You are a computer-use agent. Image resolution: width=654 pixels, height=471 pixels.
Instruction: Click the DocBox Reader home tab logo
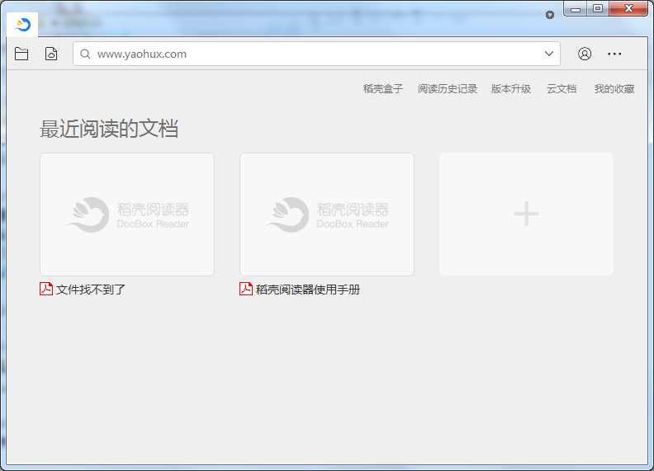click(x=23, y=25)
